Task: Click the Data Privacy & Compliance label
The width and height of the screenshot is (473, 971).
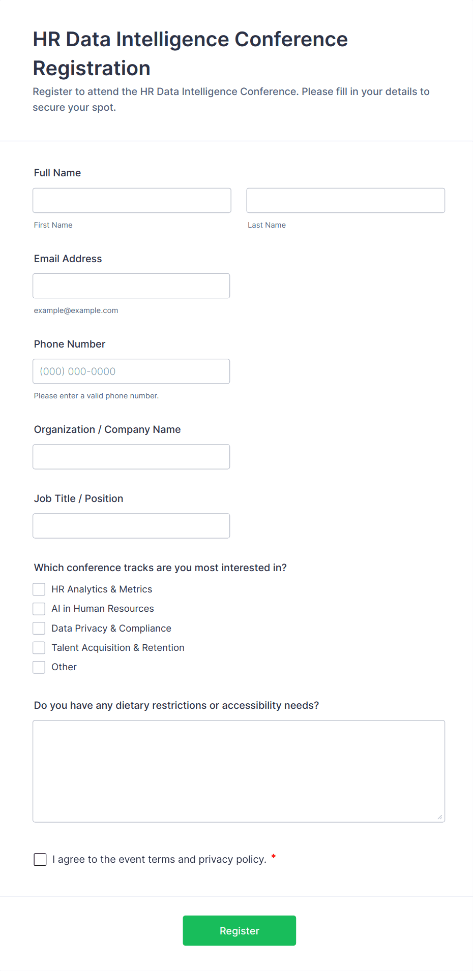Action: tap(111, 629)
